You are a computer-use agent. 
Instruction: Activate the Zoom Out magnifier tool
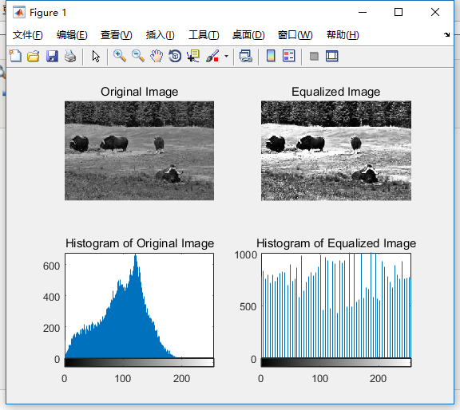pyautogui.click(x=138, y=56)
